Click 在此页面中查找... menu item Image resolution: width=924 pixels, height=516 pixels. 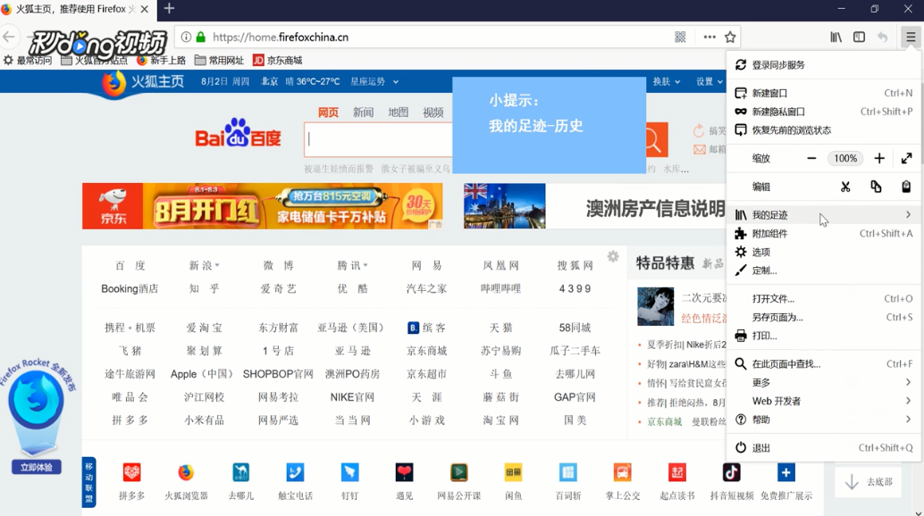825,363
